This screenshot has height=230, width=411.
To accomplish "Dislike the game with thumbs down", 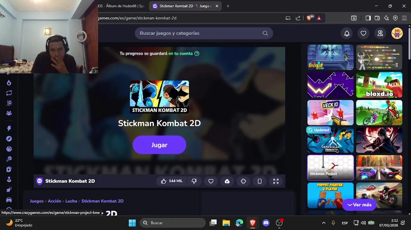I will point(194,181).
